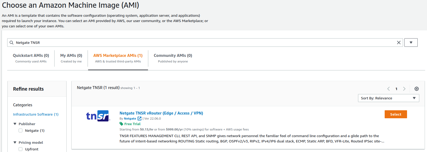Click the green Free Trial tag icon
Screen dimensions: 427x152
(121, 124)
